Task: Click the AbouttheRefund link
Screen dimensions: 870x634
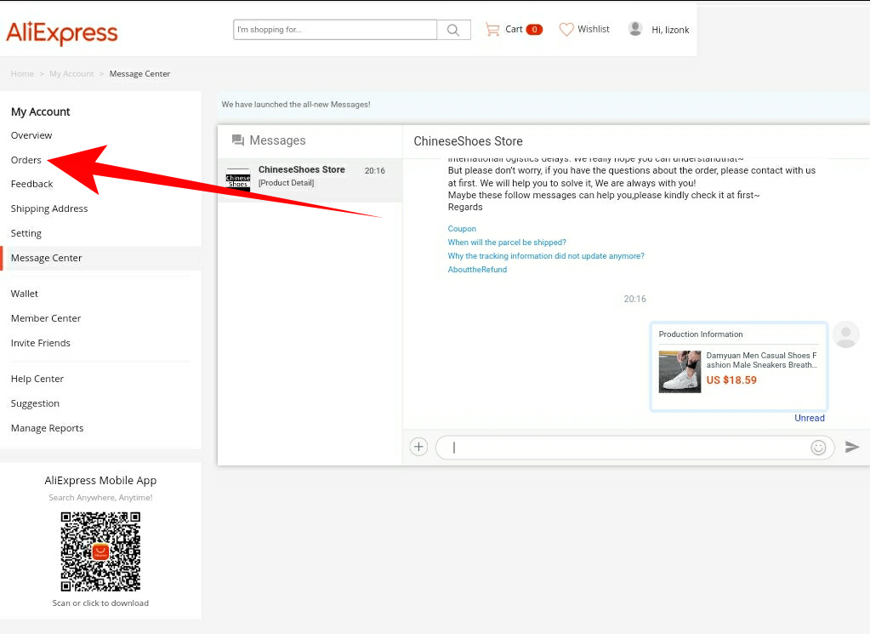Action: pyautogui.click(x=478, y=270)
